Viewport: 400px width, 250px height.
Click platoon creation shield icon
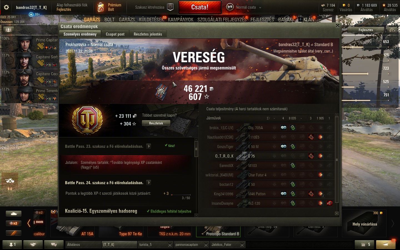(x=171, y=7)
